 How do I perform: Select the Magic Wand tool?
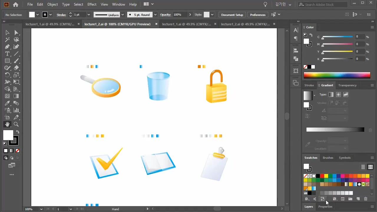click(7, 40)
